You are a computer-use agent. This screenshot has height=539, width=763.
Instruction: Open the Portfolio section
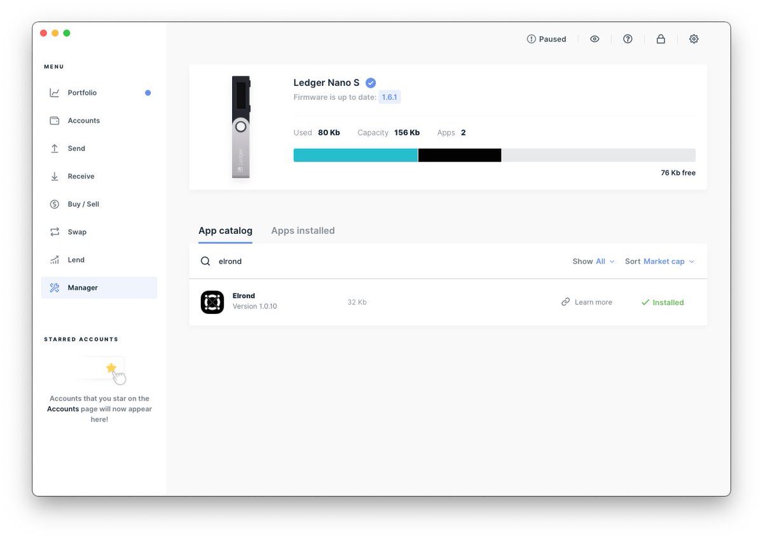[99, 93]
